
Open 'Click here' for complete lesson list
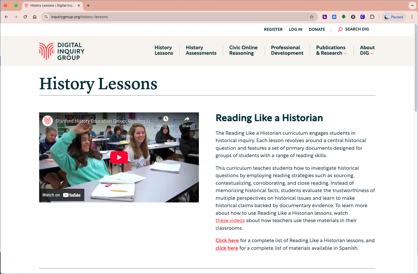pyautogui.click(x=227, y=241)
